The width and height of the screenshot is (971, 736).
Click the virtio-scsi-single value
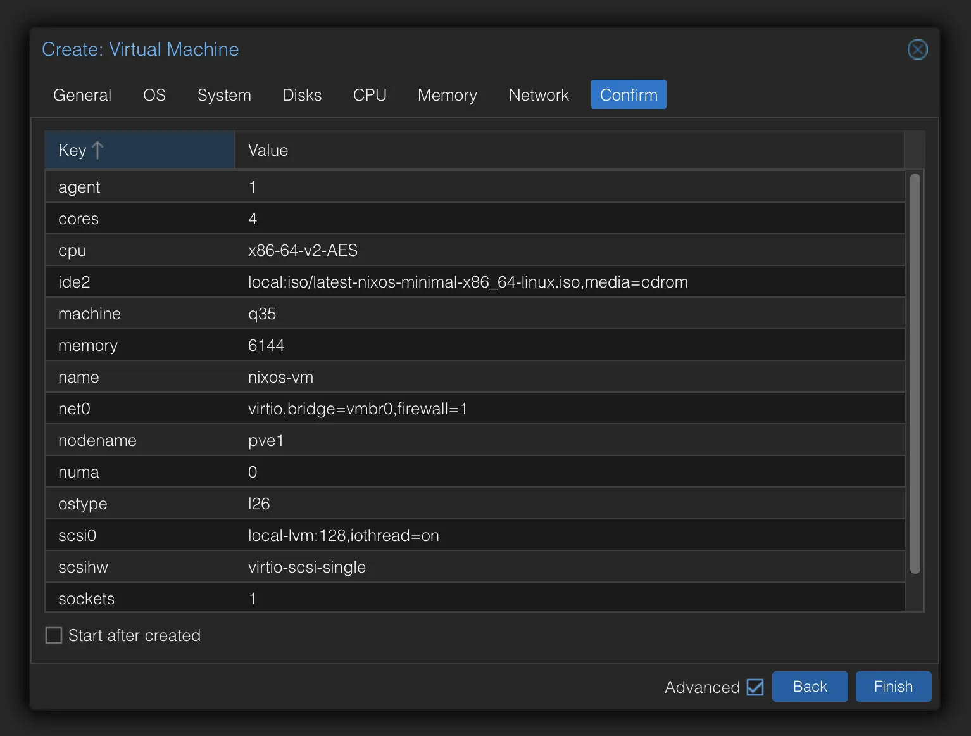coord(307,567)
